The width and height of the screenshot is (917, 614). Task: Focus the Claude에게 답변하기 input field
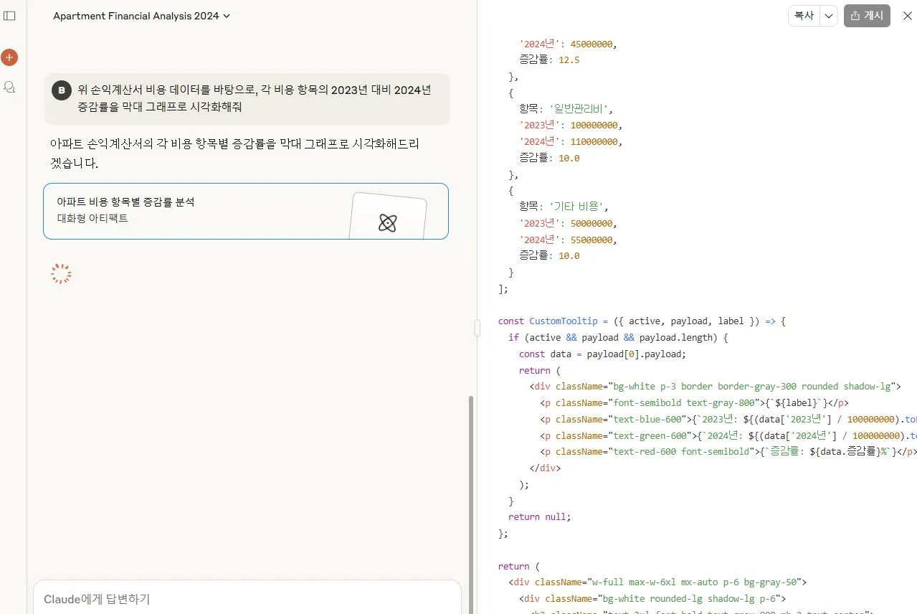click(x=247, y=599)
